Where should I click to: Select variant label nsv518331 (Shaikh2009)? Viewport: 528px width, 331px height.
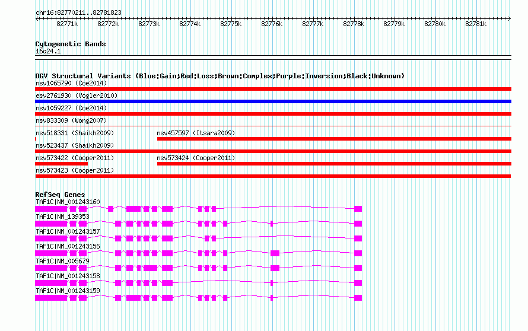[75, 133]
